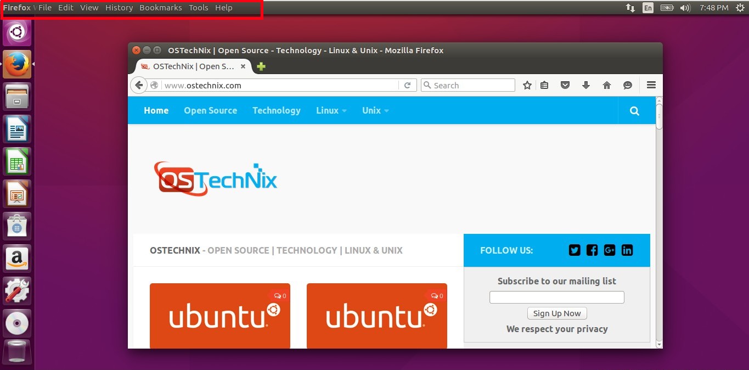Viewport: 749px width, 370px height.
Task: Open the session power gear menu
Action: (740, 8)
